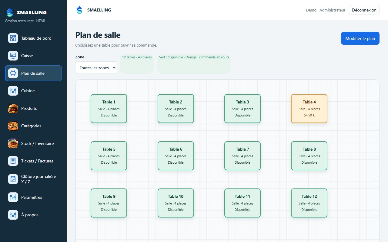388x242 pixels.
Task: Select Table 11
Action: (x=242, y=203)
